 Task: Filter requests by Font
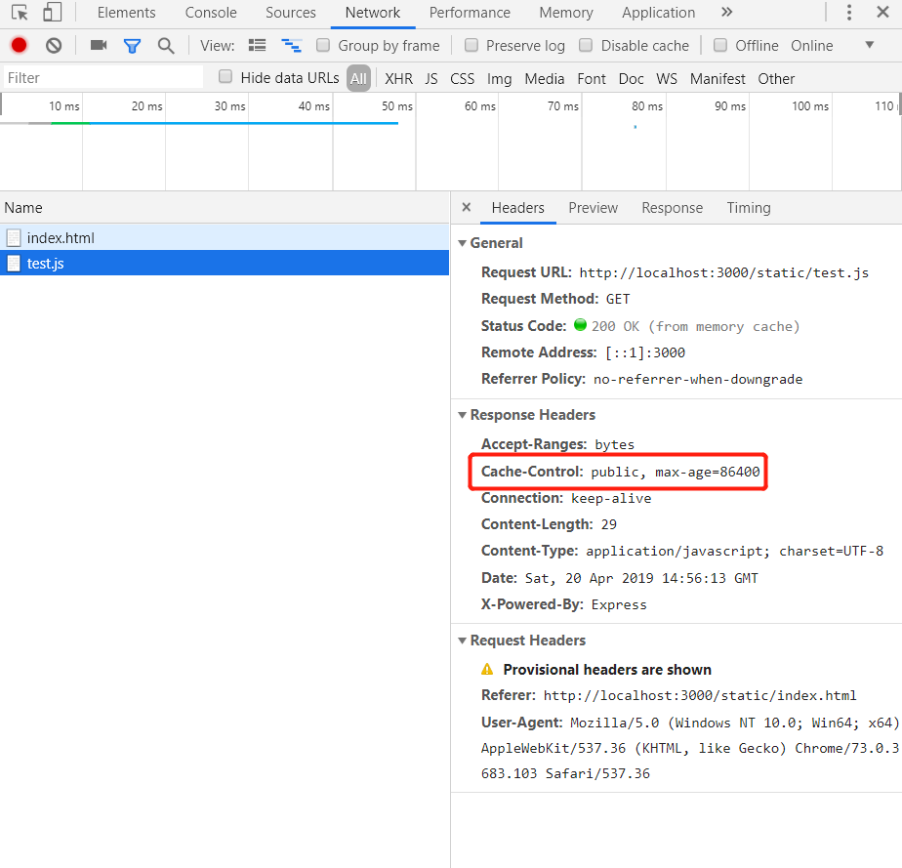pos(592,79)
